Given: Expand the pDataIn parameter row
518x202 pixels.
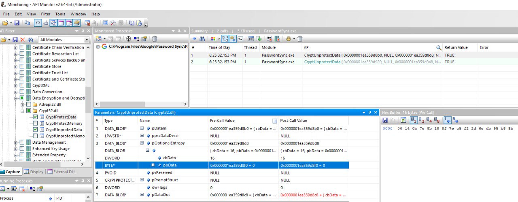Looking at the screenshot, I should [142, 128].
